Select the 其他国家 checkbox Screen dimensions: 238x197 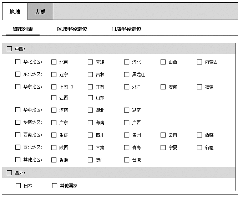(55, 186)
